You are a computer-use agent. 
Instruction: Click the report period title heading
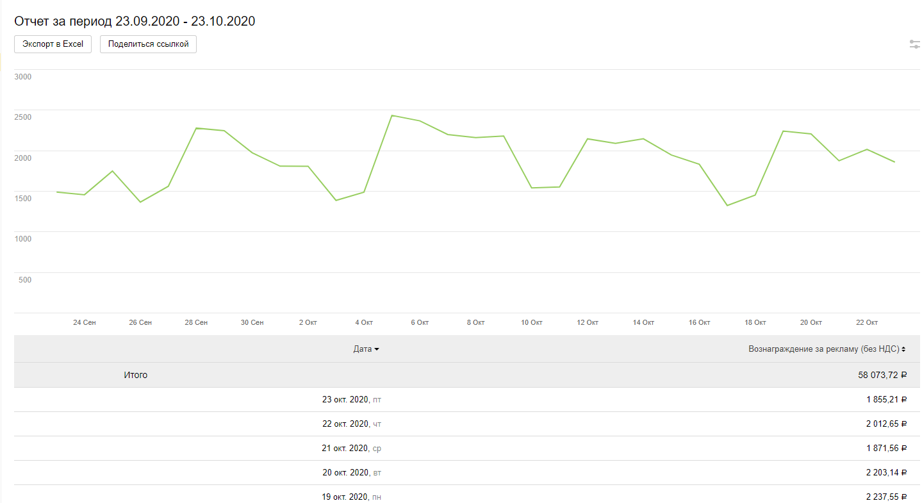(135, 21)
